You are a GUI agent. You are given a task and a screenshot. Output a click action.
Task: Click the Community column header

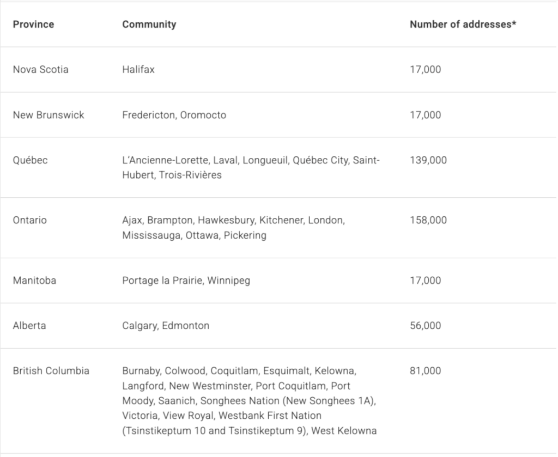pyautogui.click(x=149, y=24)
